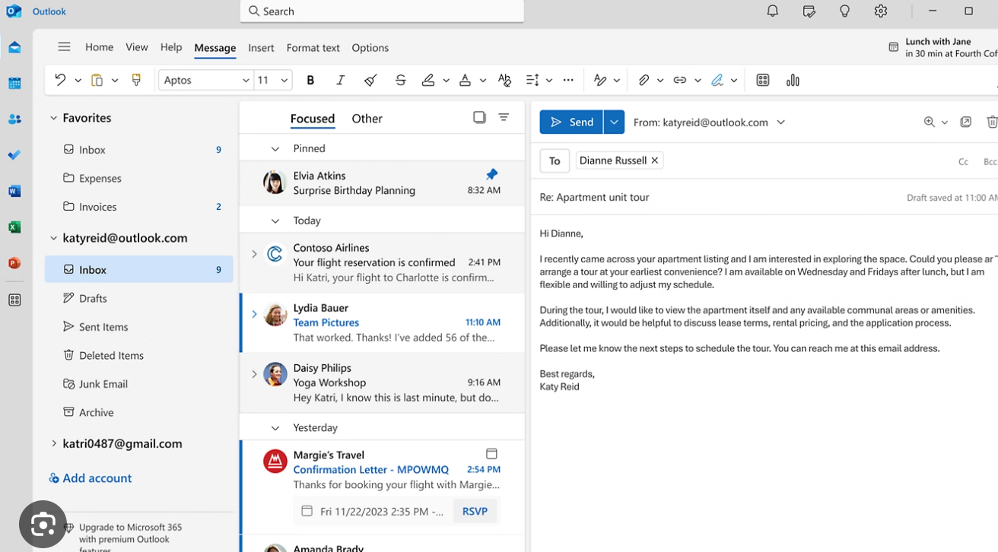Switch to the Other inbox tab
The height and width of the screenshot is (552, 998).
(367, 119)
